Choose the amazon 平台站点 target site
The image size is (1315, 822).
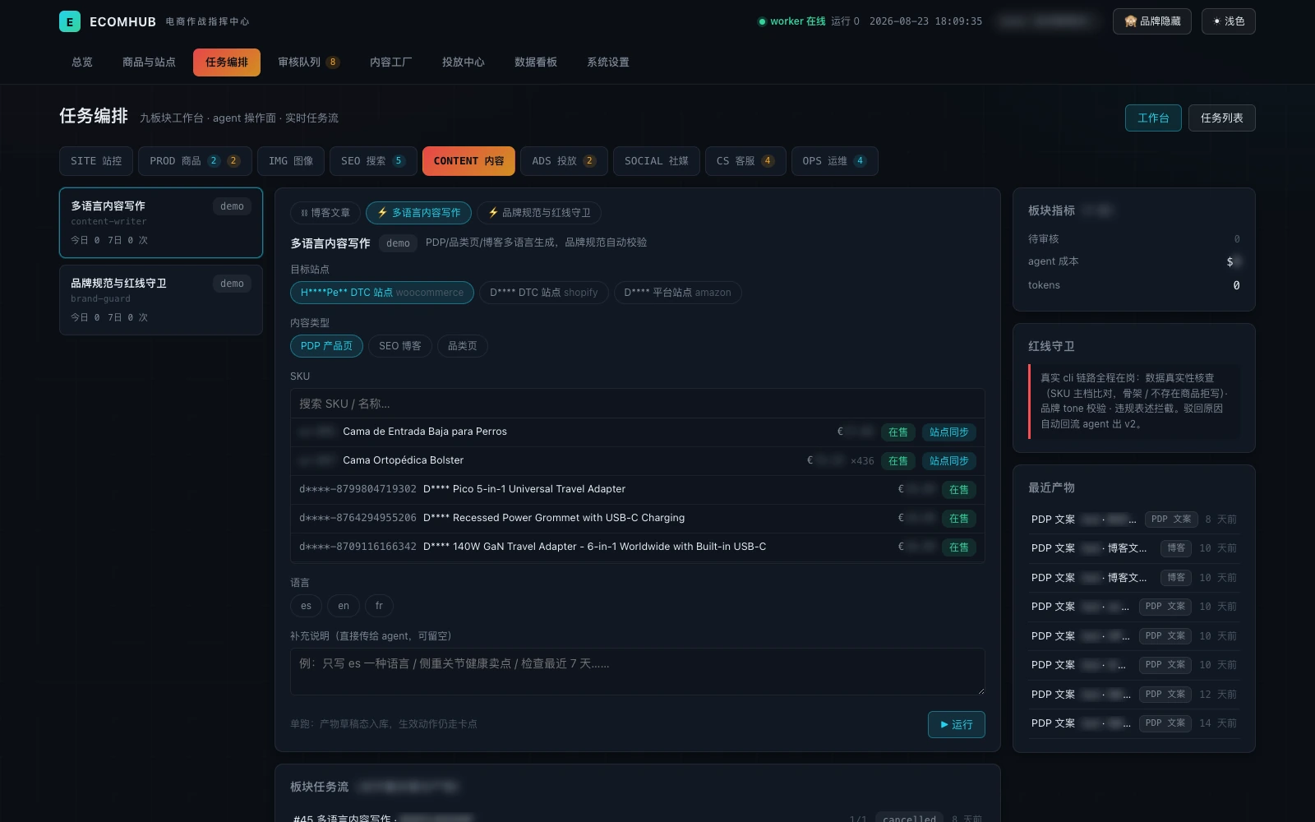click(x=677, y=293)
